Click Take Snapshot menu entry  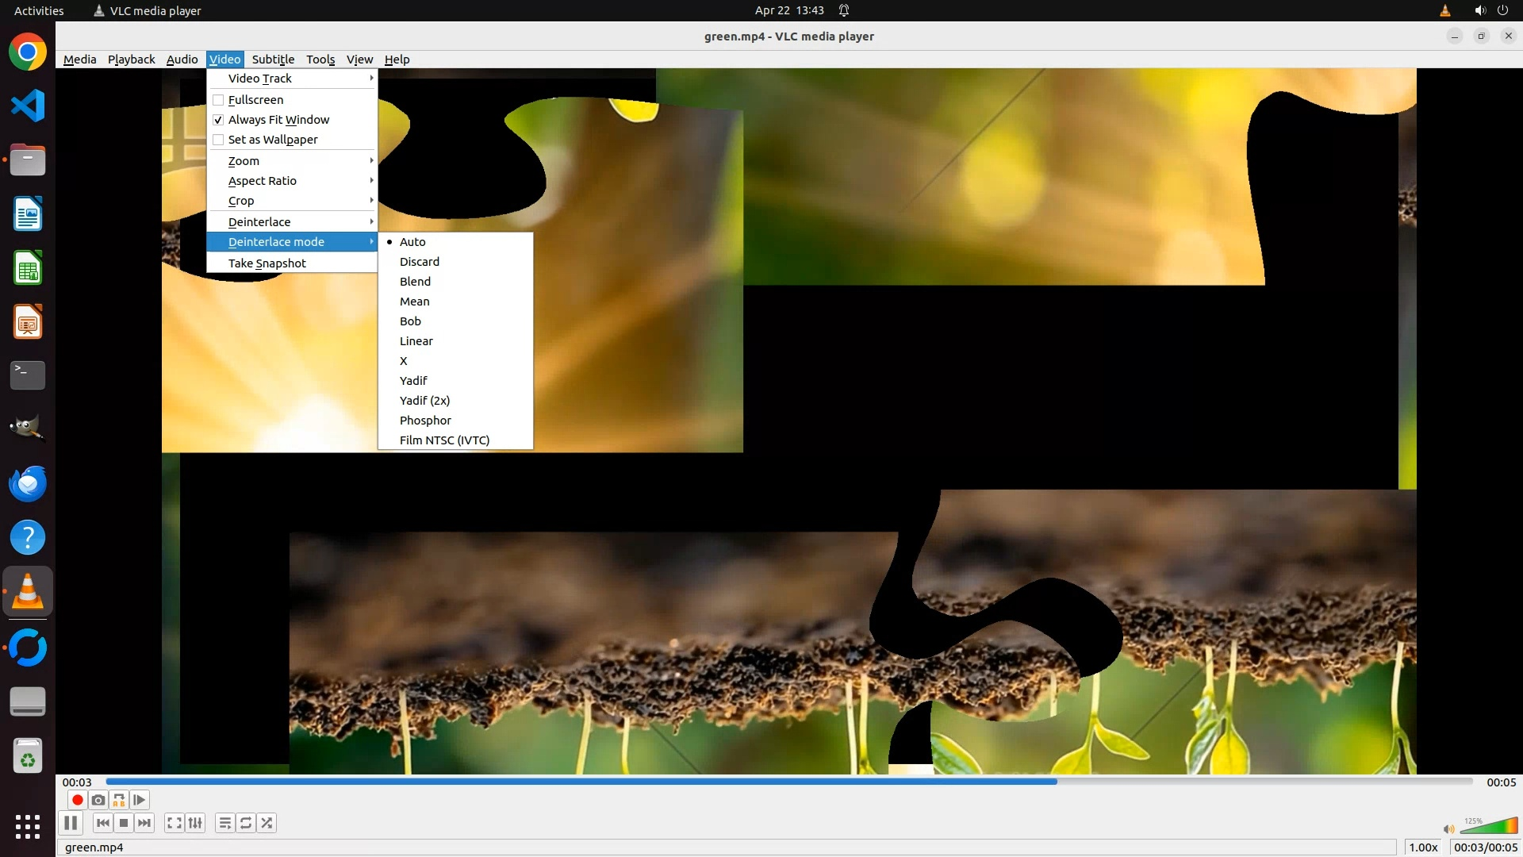pos(267,263)
